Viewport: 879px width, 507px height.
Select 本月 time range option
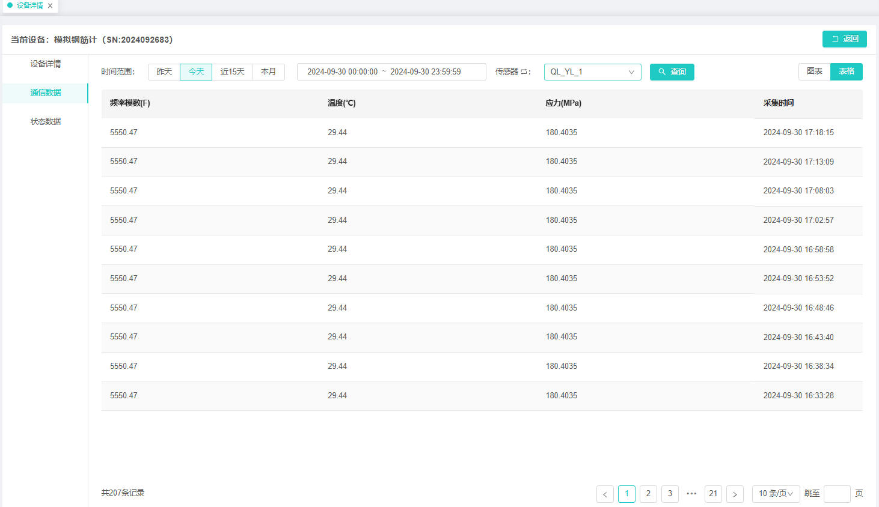(x=268, y=72)
